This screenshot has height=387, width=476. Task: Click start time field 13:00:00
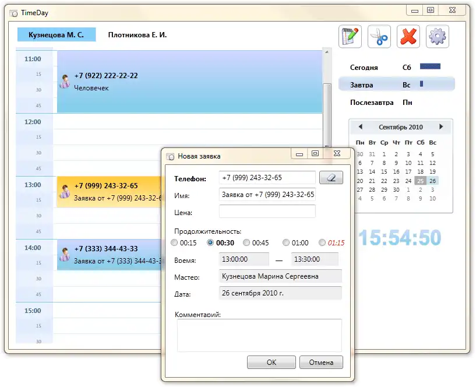pos(244,259)
